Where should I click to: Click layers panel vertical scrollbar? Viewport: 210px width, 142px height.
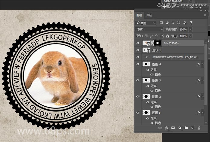point(206,74)
